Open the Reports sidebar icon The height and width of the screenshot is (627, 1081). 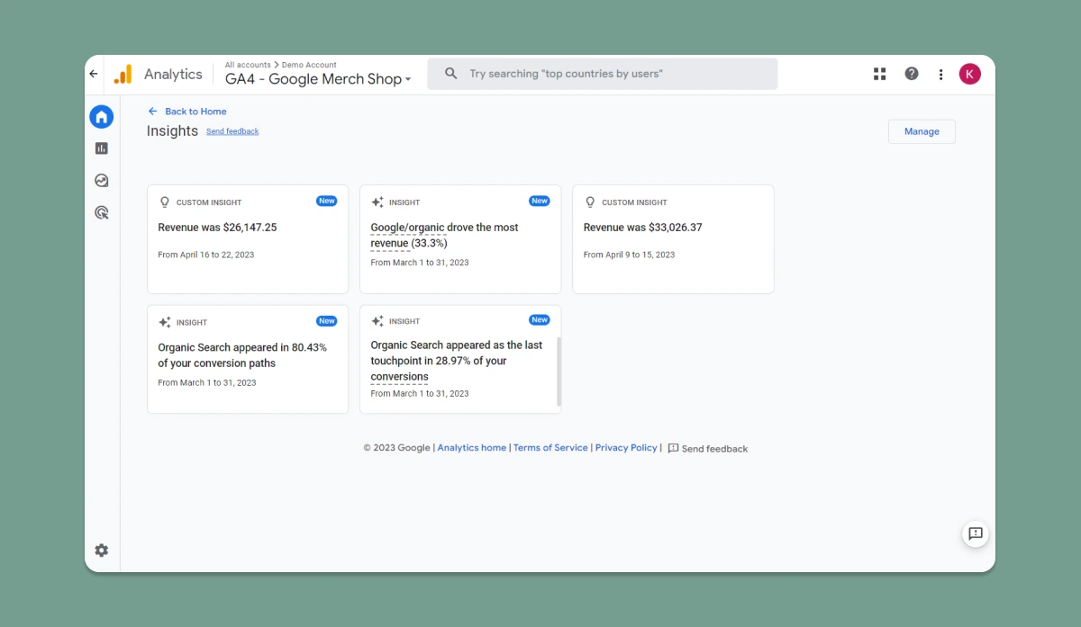(x=102, y=148)
